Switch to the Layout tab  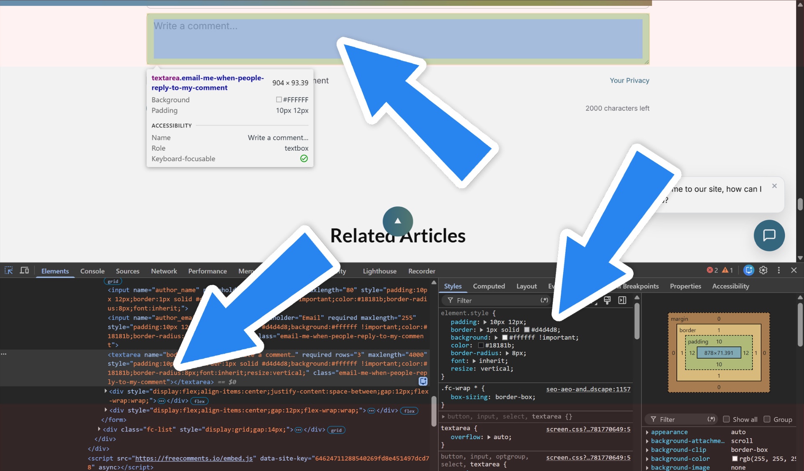(526, 286)
